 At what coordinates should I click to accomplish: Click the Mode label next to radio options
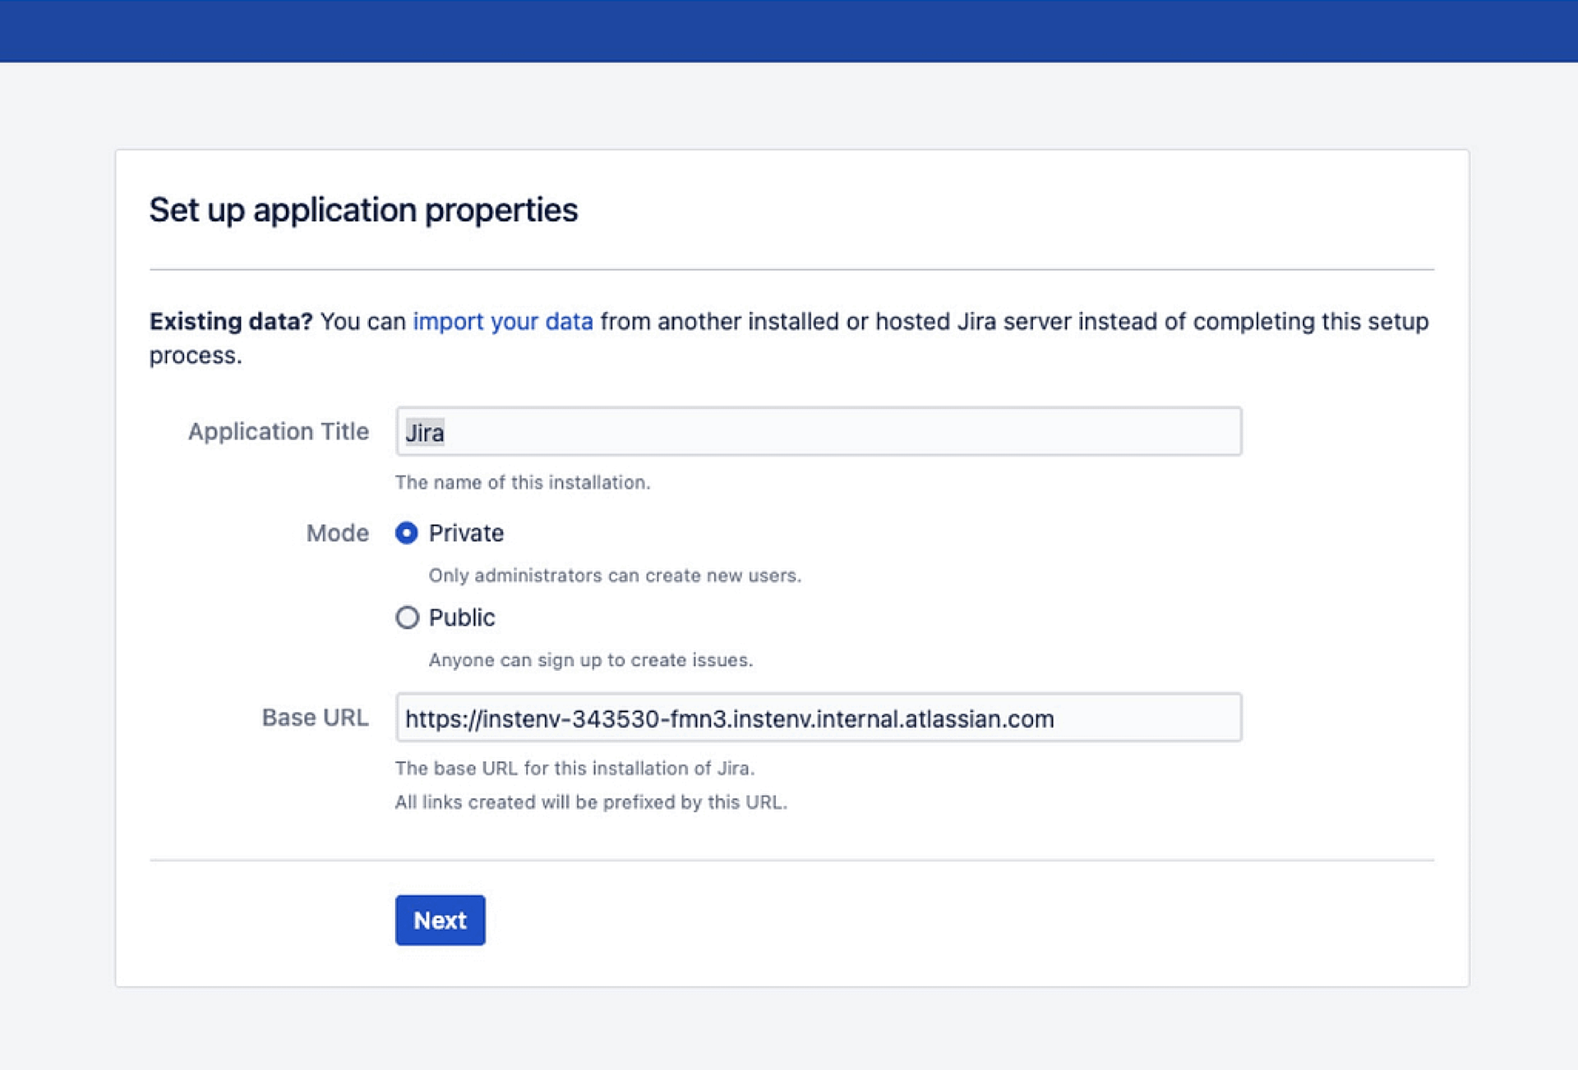point(337,533)
